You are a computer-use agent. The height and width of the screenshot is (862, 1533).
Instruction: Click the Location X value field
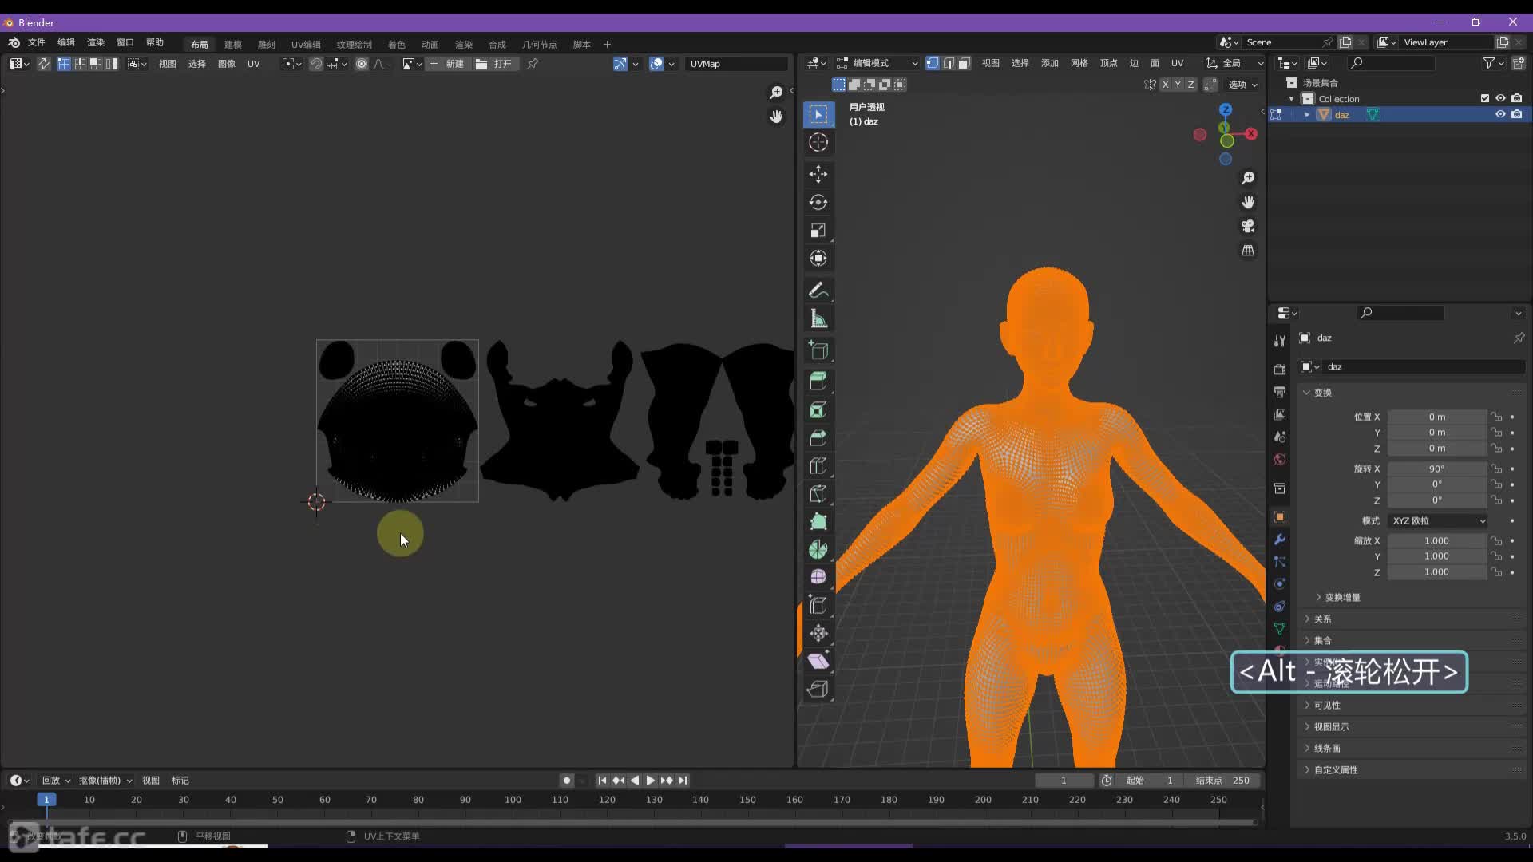(1436, 417)
